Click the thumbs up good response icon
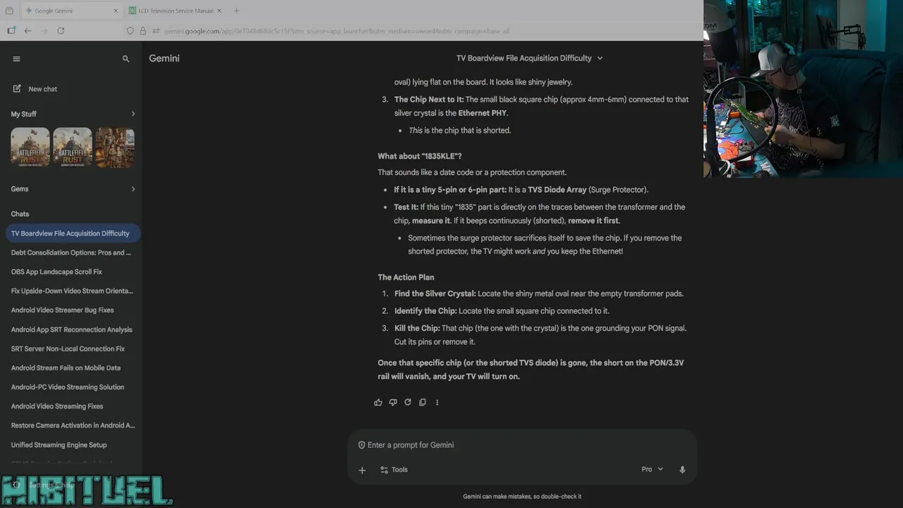Screen dimensions: 903x508 pyautogui.click(x=378, y=402)
